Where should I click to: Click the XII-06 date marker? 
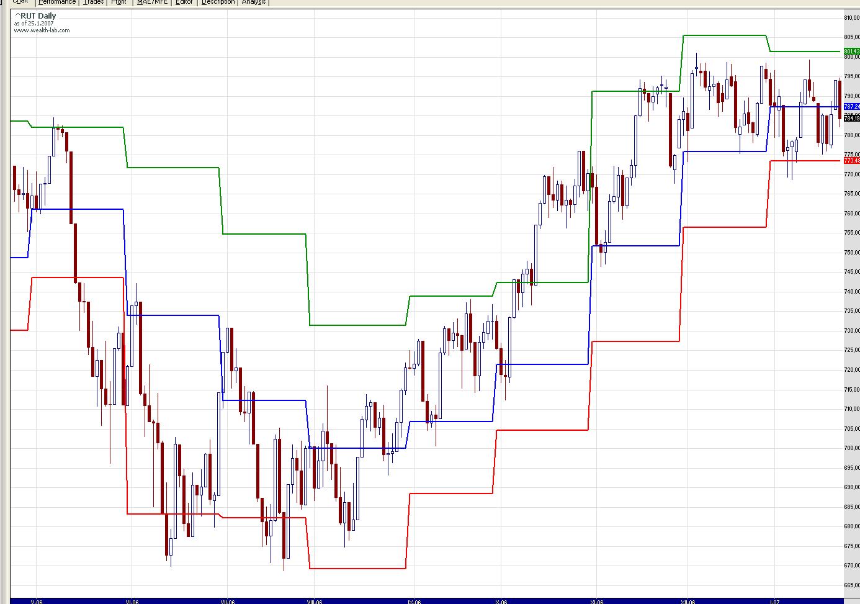pyautogui.click(x=688, y=601)
